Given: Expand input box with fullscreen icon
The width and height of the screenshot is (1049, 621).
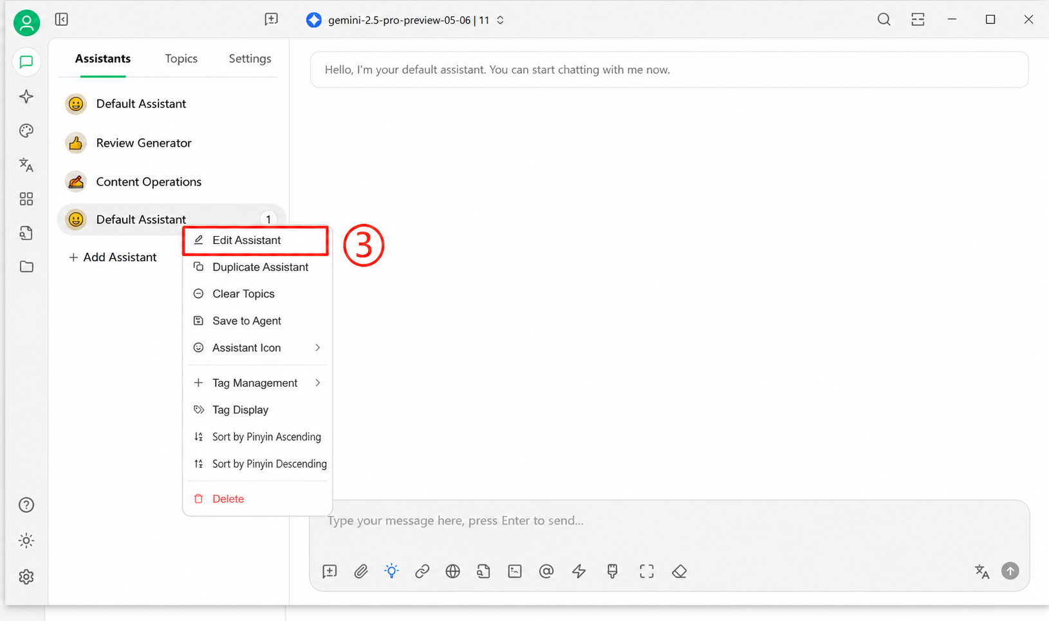Looking at the screenshot, I should coord(647,571).
